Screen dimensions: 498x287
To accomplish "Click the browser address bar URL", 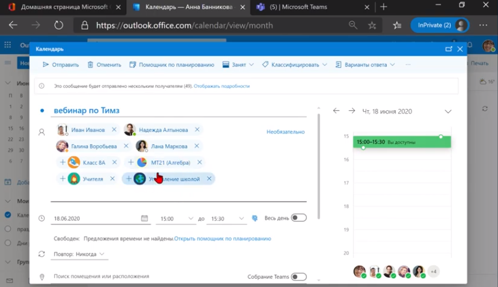I will pyautogui.click(x=185, y=25).
